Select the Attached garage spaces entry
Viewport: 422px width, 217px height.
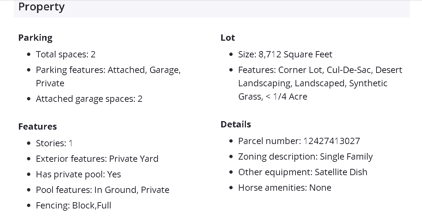click(89, 99)
